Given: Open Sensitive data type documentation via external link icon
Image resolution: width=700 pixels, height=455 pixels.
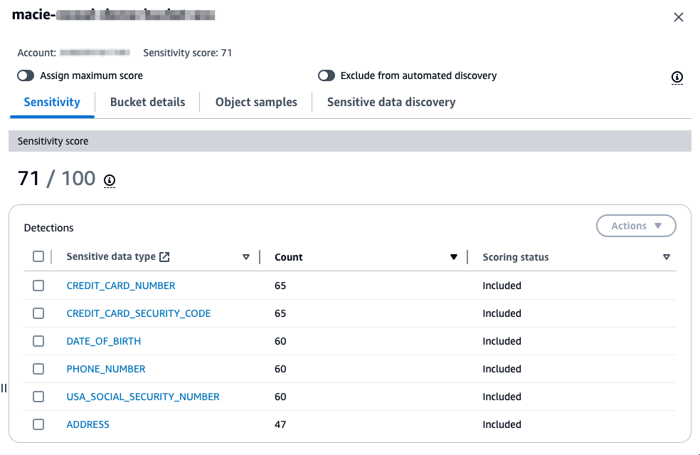Looking at the screenshot, I should pyautogui.click(x=166, y=256).
